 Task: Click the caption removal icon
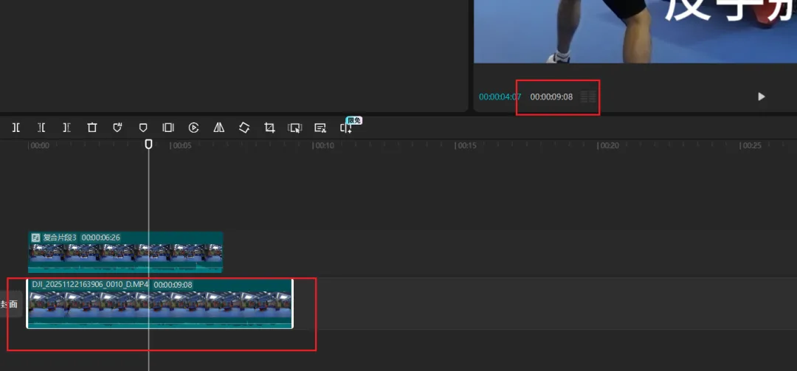point(320,128)
